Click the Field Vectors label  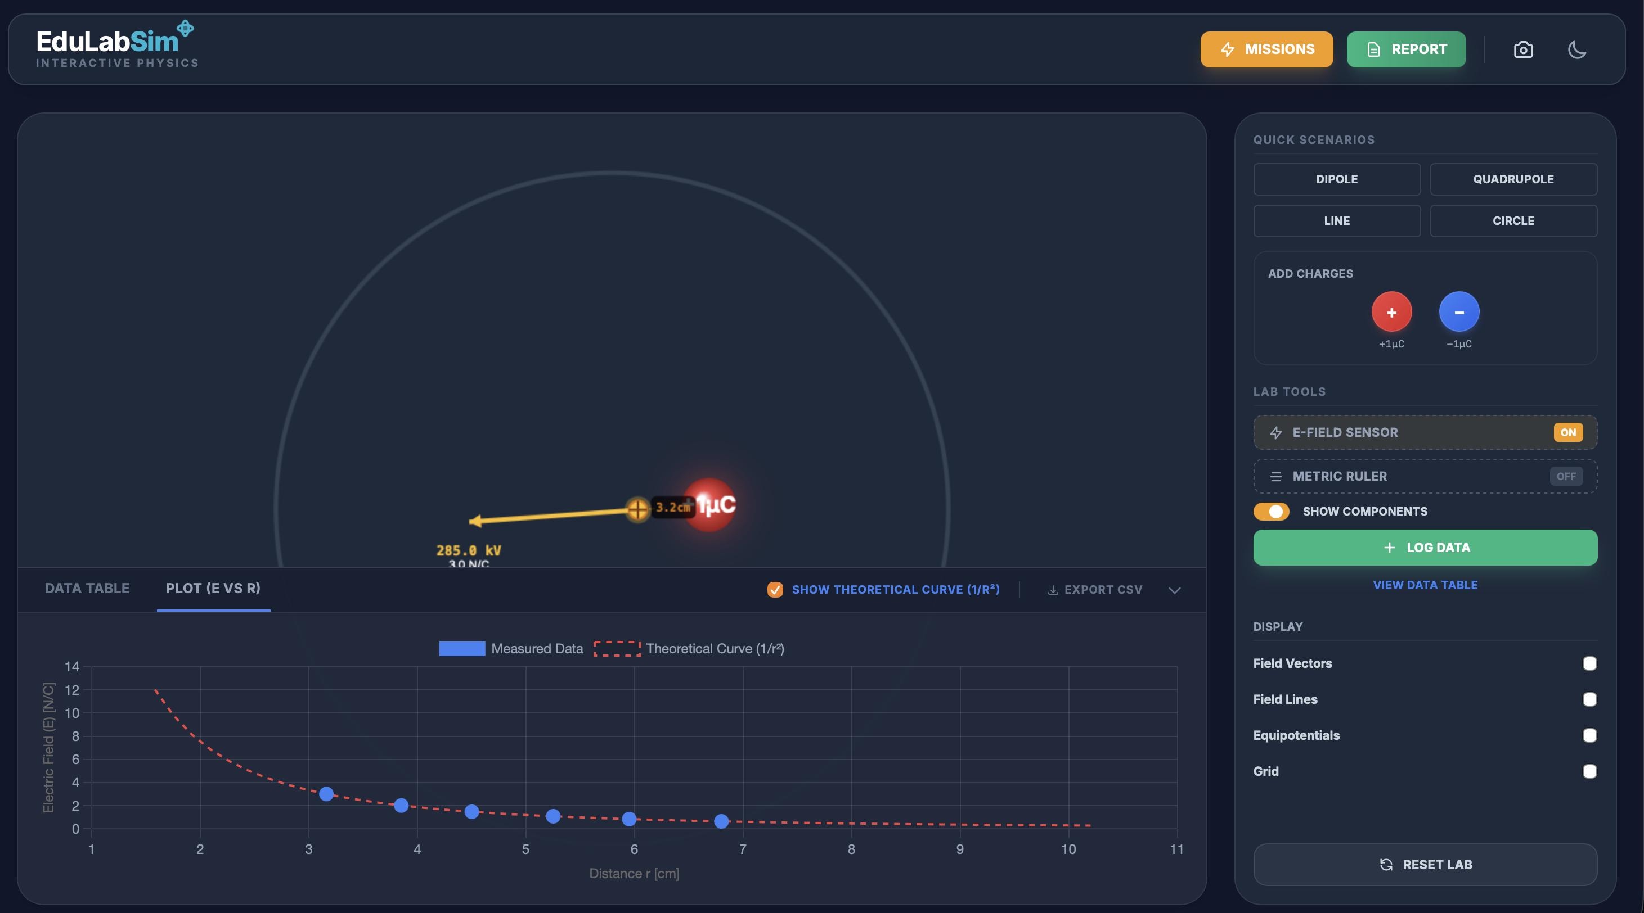pyautogui.click(x=1292, y=663)
